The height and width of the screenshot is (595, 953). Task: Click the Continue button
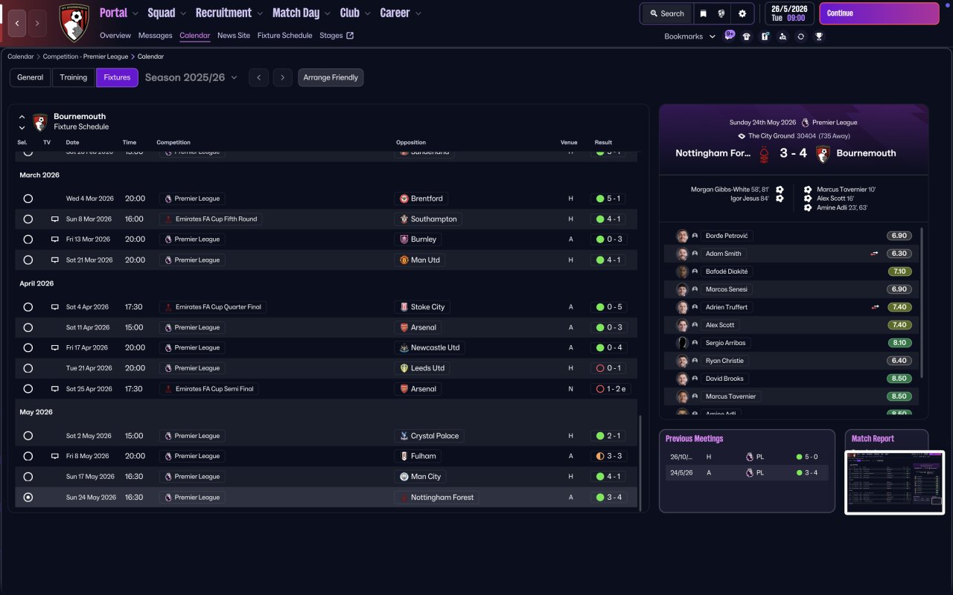[x=879, y=13]
